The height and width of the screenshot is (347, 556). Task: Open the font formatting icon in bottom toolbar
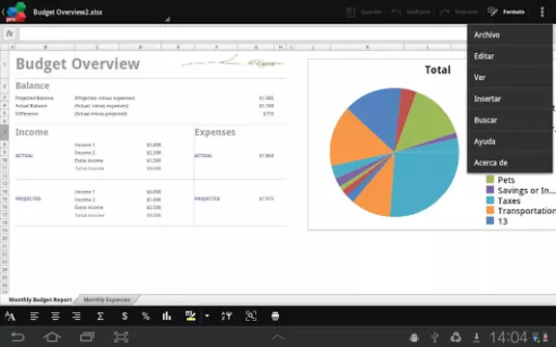point(10,316)
